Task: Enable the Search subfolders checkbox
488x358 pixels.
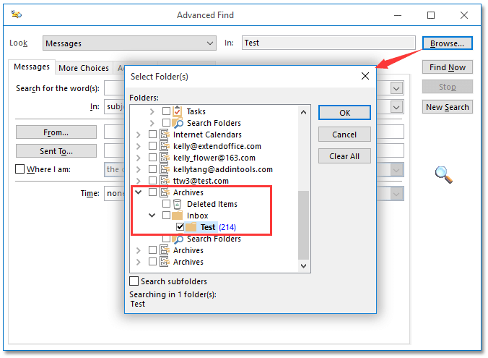Action: 134,281
